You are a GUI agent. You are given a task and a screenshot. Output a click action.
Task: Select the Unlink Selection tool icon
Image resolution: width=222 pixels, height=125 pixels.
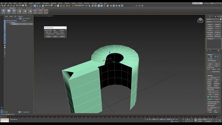point(11,6)
